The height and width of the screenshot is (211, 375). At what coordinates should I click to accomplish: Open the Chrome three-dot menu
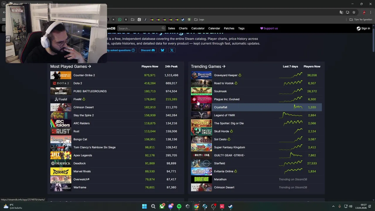[x=371, y=12]
